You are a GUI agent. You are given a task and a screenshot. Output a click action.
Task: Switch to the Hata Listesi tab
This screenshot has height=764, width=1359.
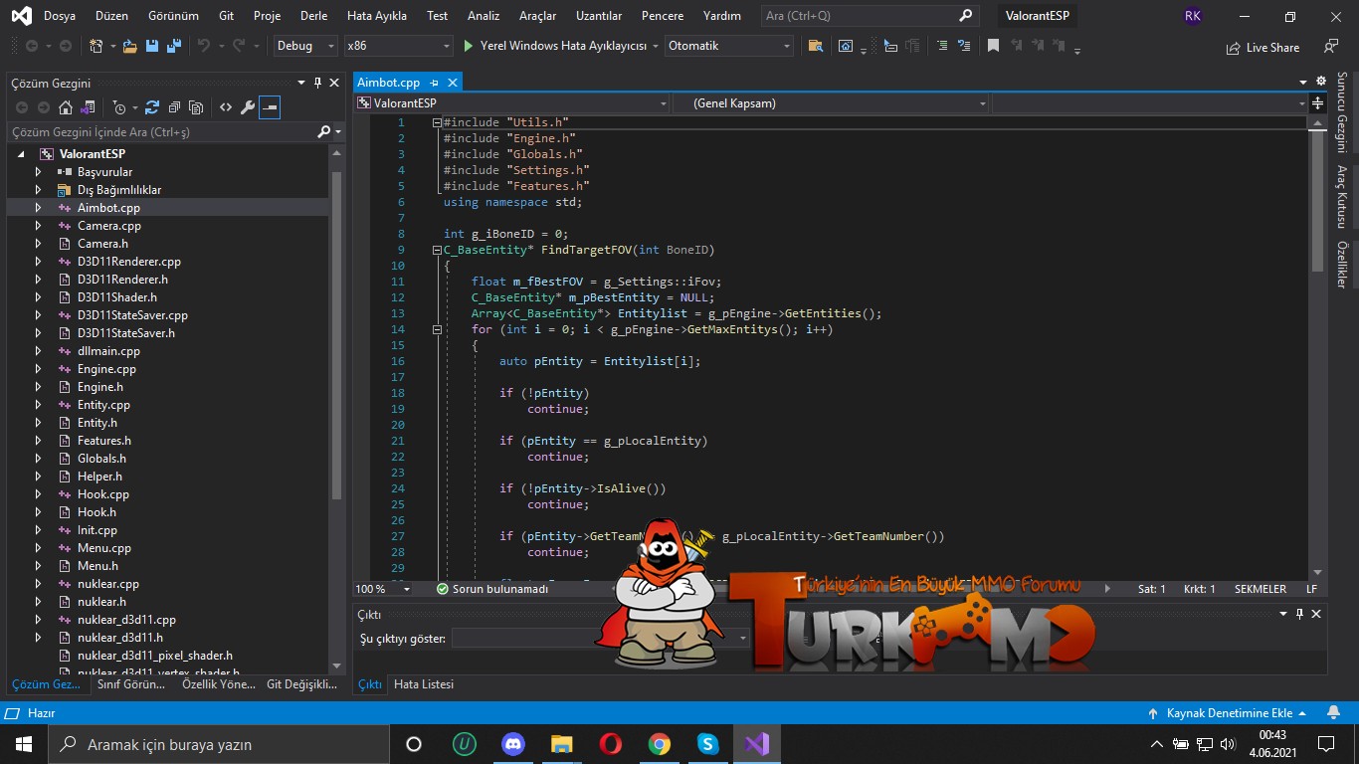[424, 684]
